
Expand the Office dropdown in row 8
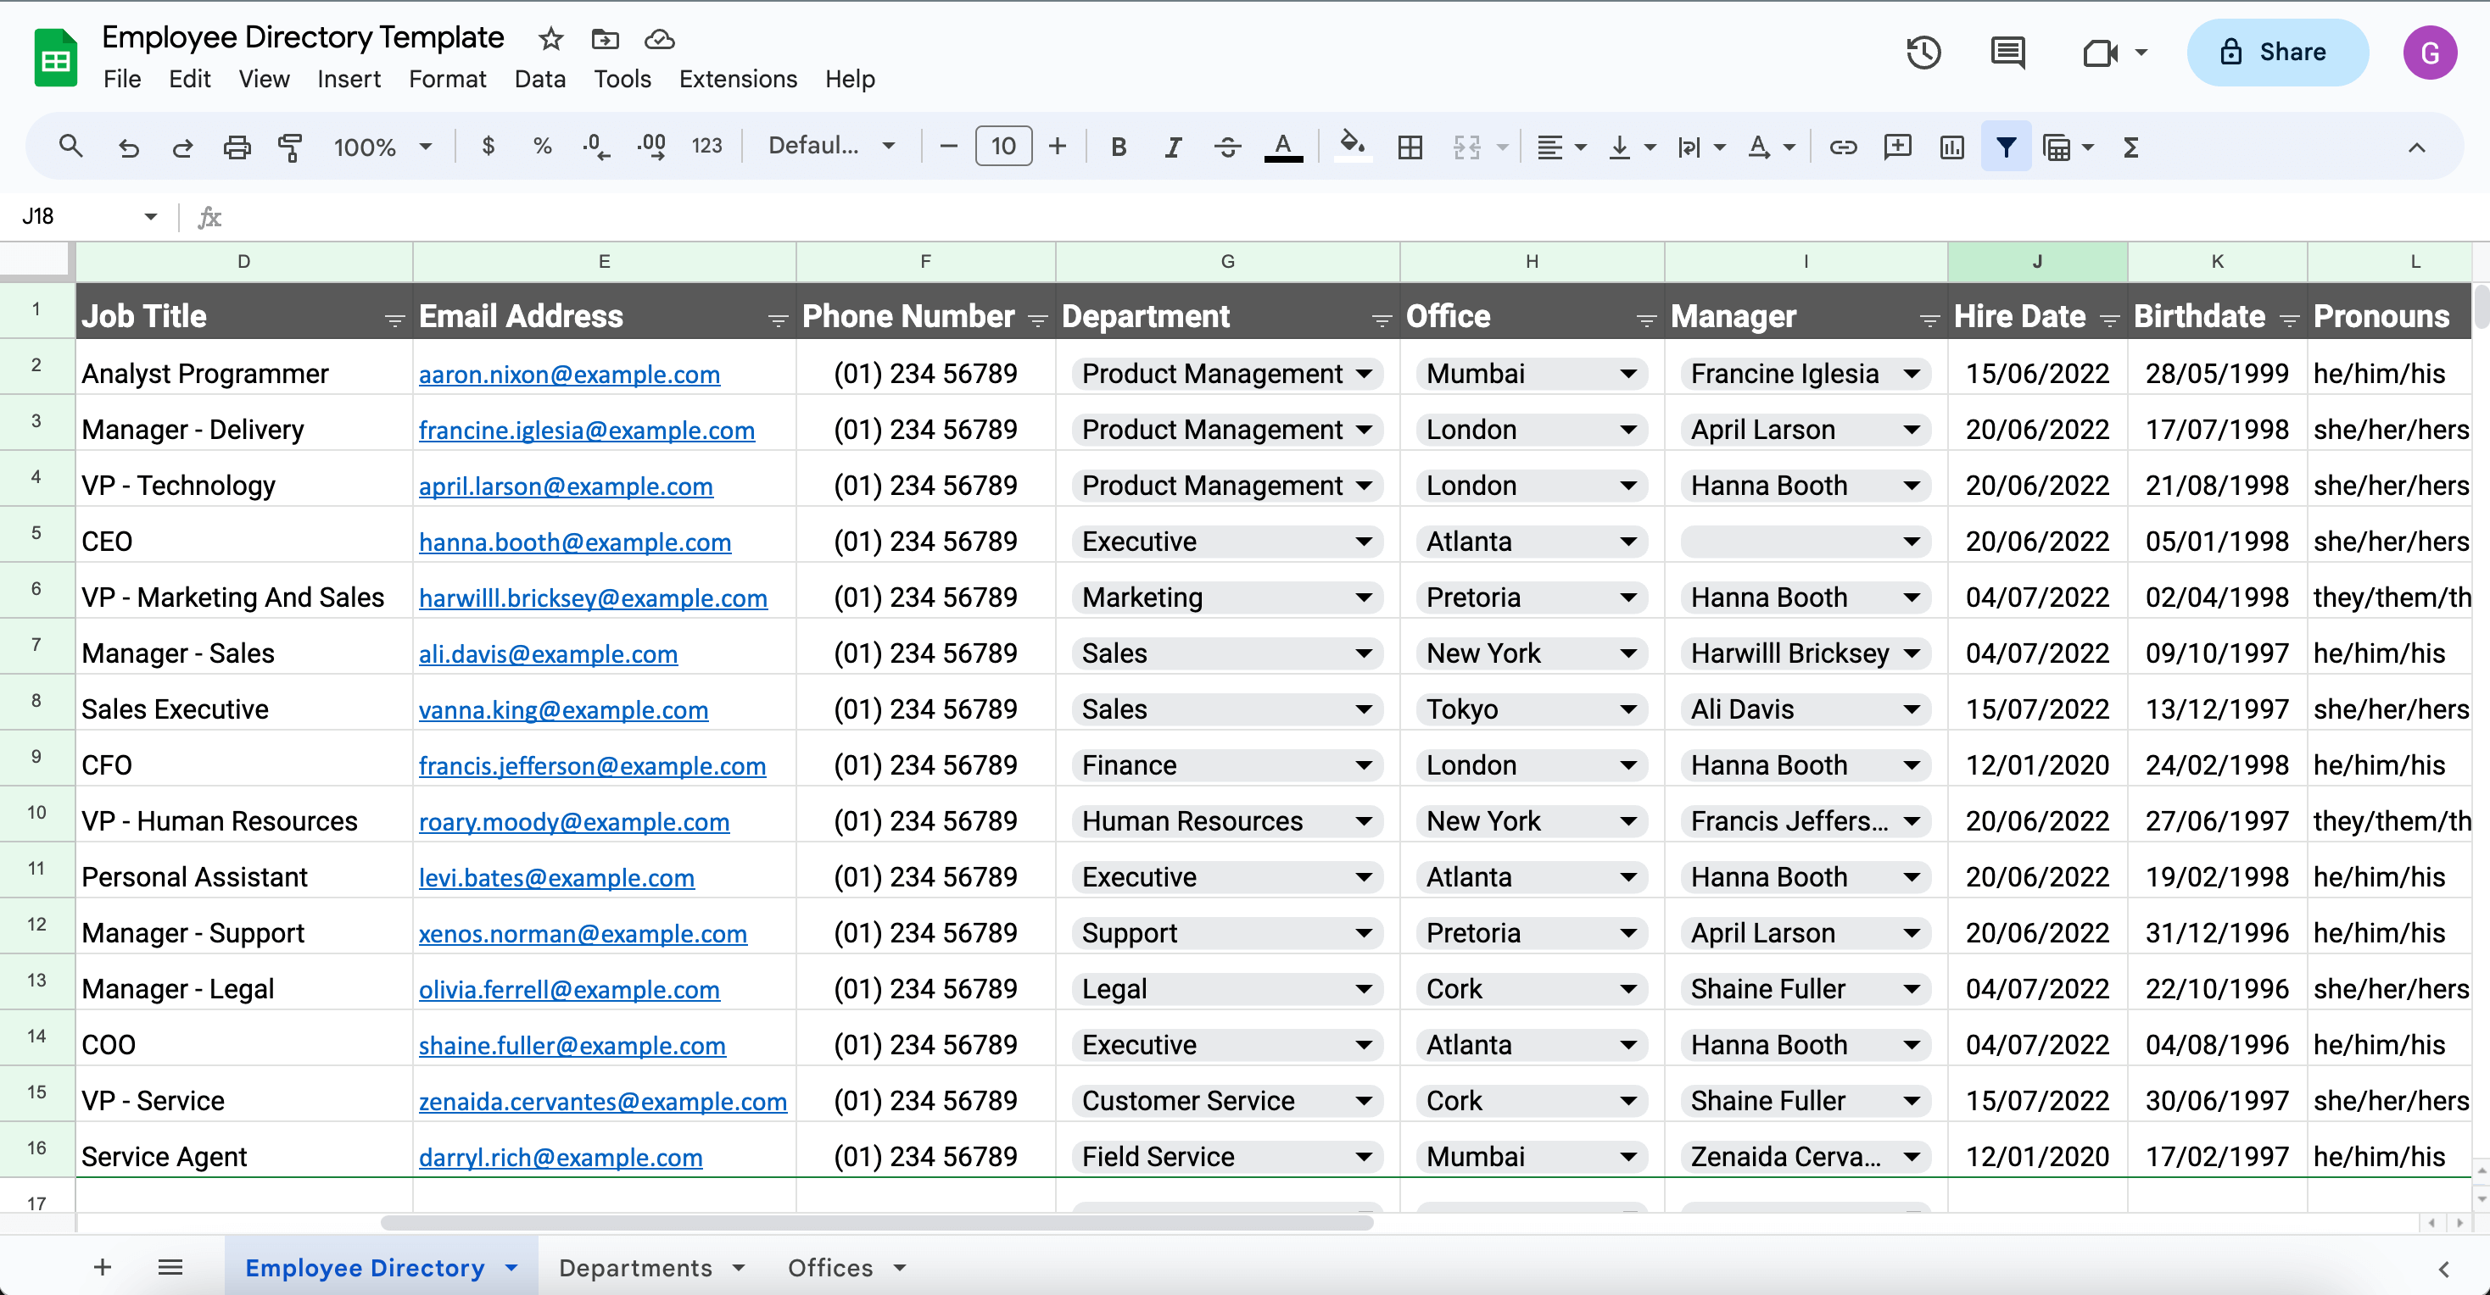pyautogui.click(x=1630, y=709)
